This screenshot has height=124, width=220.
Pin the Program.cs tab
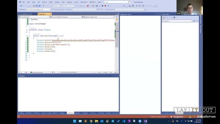click(48, 14)
